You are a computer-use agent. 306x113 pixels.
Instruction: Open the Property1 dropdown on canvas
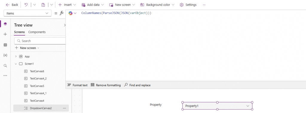[x=217, y=106]
